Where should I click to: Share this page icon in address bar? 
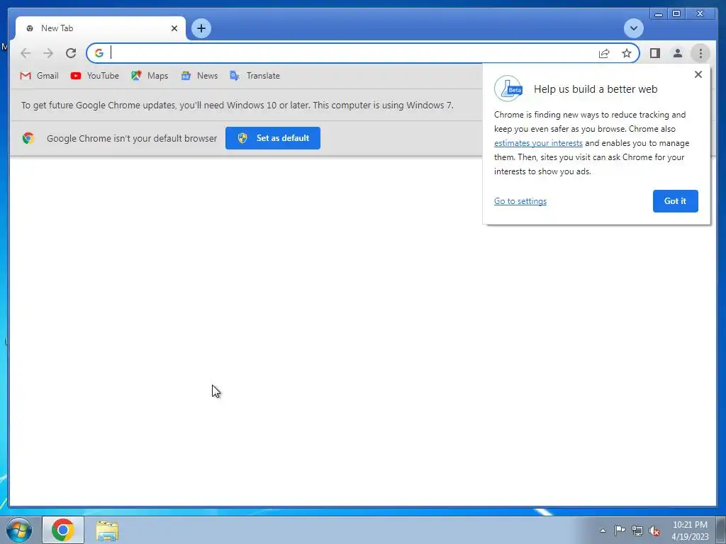(x=604, y=53)
